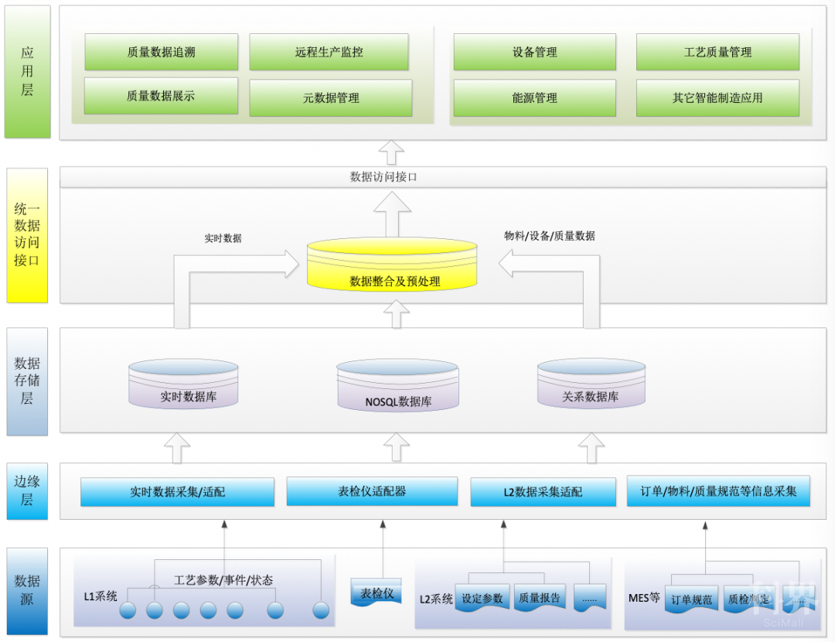Click the up arrow below NOSQL数据库 cylinder
This screenshot has width=835, height=642.
[396, 446]
